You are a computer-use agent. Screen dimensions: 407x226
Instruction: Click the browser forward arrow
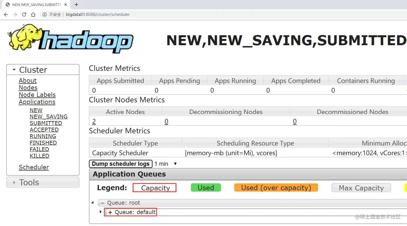click(15, 14)
